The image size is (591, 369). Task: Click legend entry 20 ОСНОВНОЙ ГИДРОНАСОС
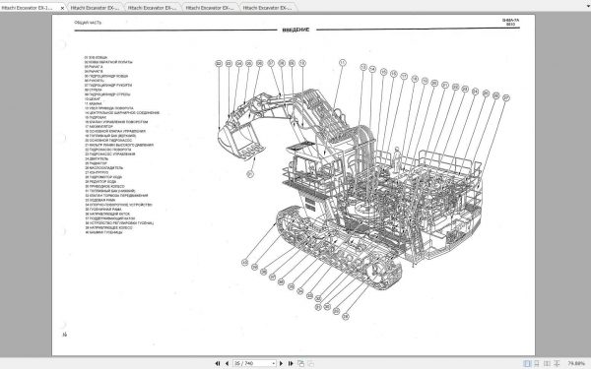108,141
